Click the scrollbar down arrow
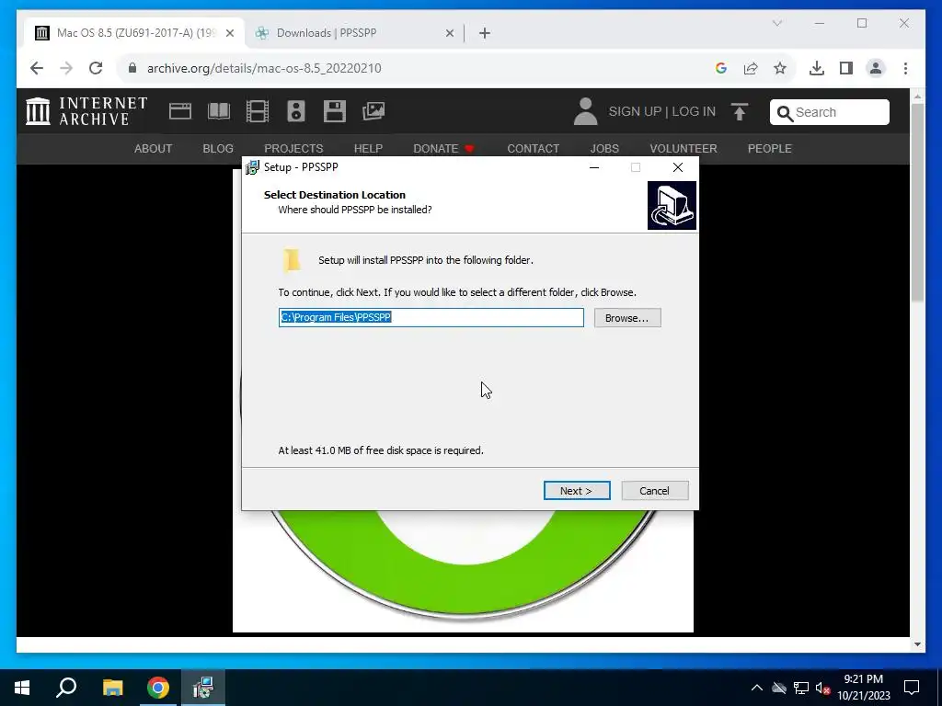This screenshot has height=706, width=942. 917,644
